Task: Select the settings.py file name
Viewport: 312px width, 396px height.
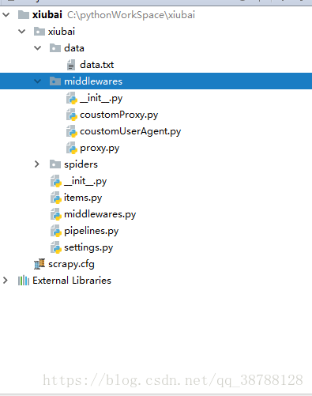Action: (88, 247)
